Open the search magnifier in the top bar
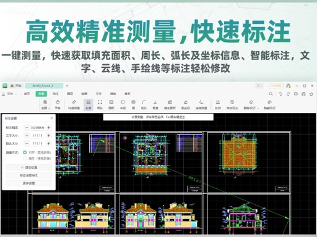The width and height of the screenshot is (317, 237). 271,94
